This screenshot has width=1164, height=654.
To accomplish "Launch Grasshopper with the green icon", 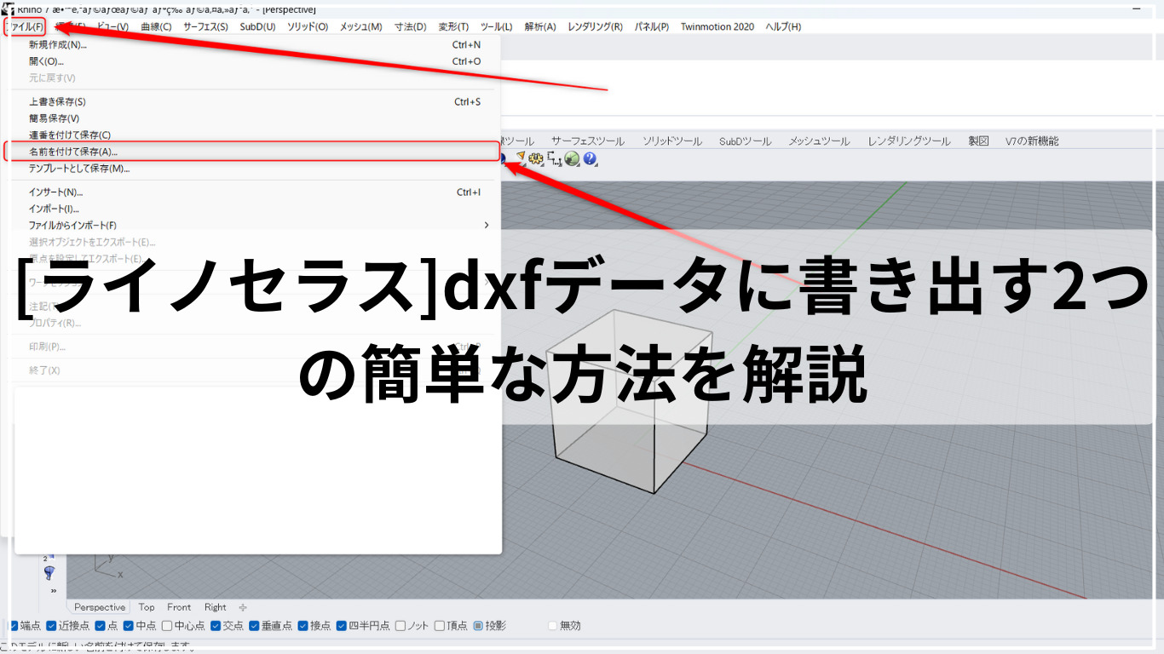I will 572,158.
